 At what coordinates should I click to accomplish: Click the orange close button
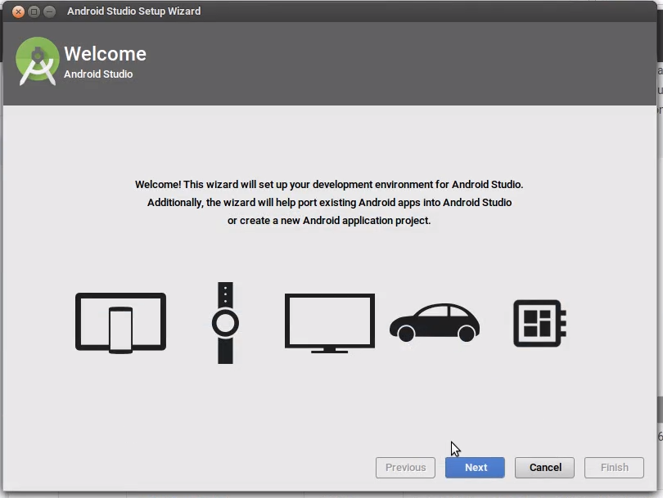(x=18, y=11)
